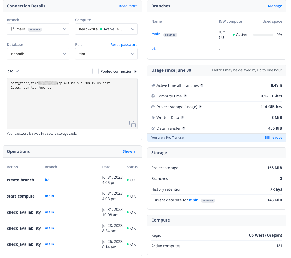Open the b2 branch
This screenshot has width=291, height=258.
(x=153, y=48)
